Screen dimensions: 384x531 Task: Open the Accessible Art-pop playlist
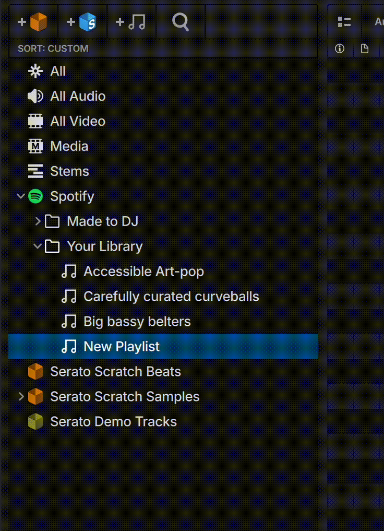[x=163, y=272]
